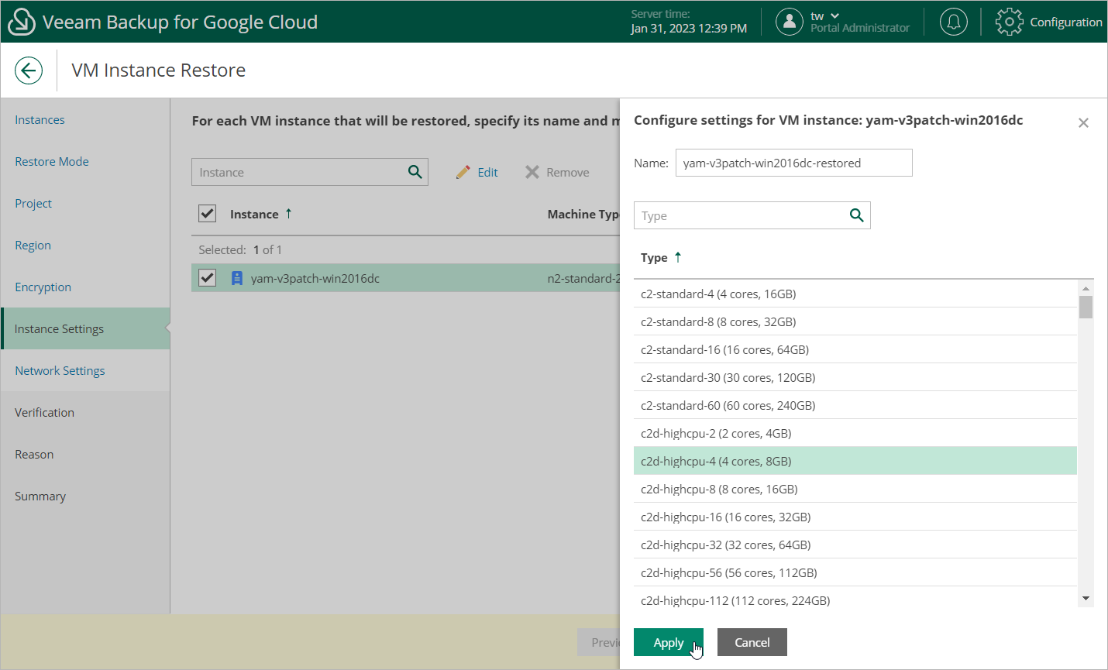
Task: Select c2d-highcpu-56 (56 cores, 112GB)
Action: click(x=855, y=572)
